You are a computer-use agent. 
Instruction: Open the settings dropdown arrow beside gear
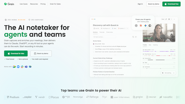(171, 19)
